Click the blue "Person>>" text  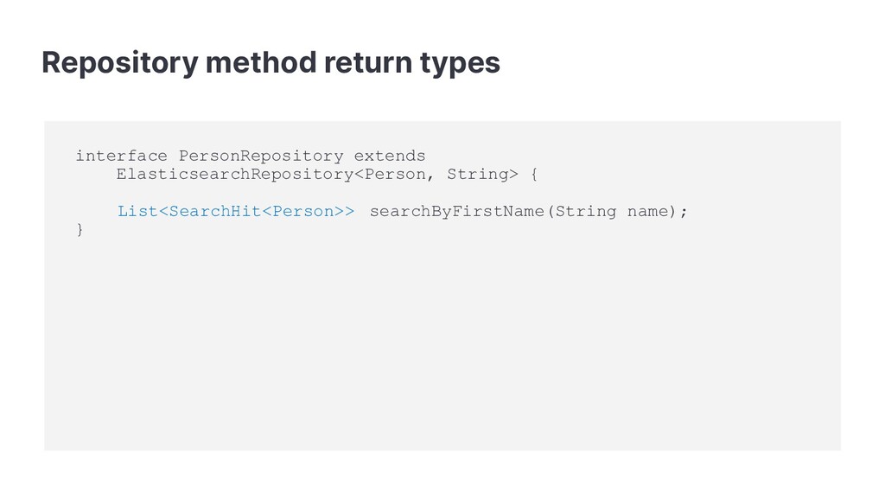click(x=313, y=212)
